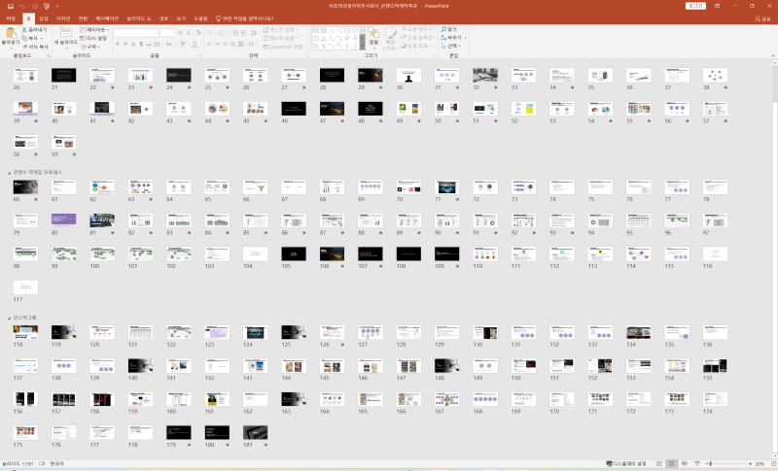Open the font name combo box
Screen dimensions: 778x471
pos(136,33)
